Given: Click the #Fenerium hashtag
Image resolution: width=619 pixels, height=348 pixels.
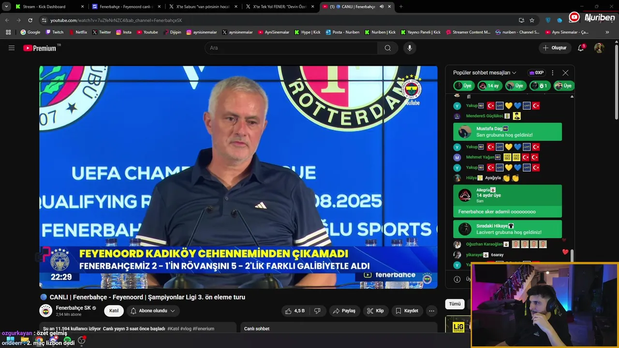Looking at the screenshot, I should tap(204, 329).
